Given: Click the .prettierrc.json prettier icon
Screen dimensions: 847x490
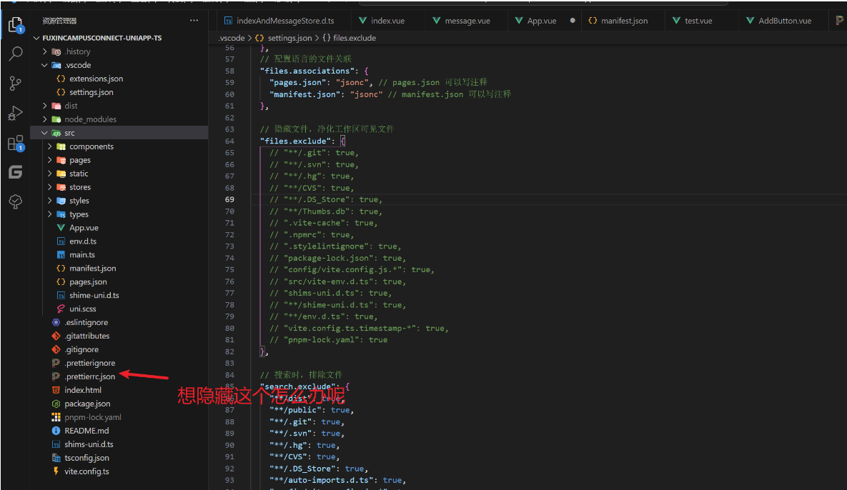Looking at the screenshot, I should (x=56, y=376).
